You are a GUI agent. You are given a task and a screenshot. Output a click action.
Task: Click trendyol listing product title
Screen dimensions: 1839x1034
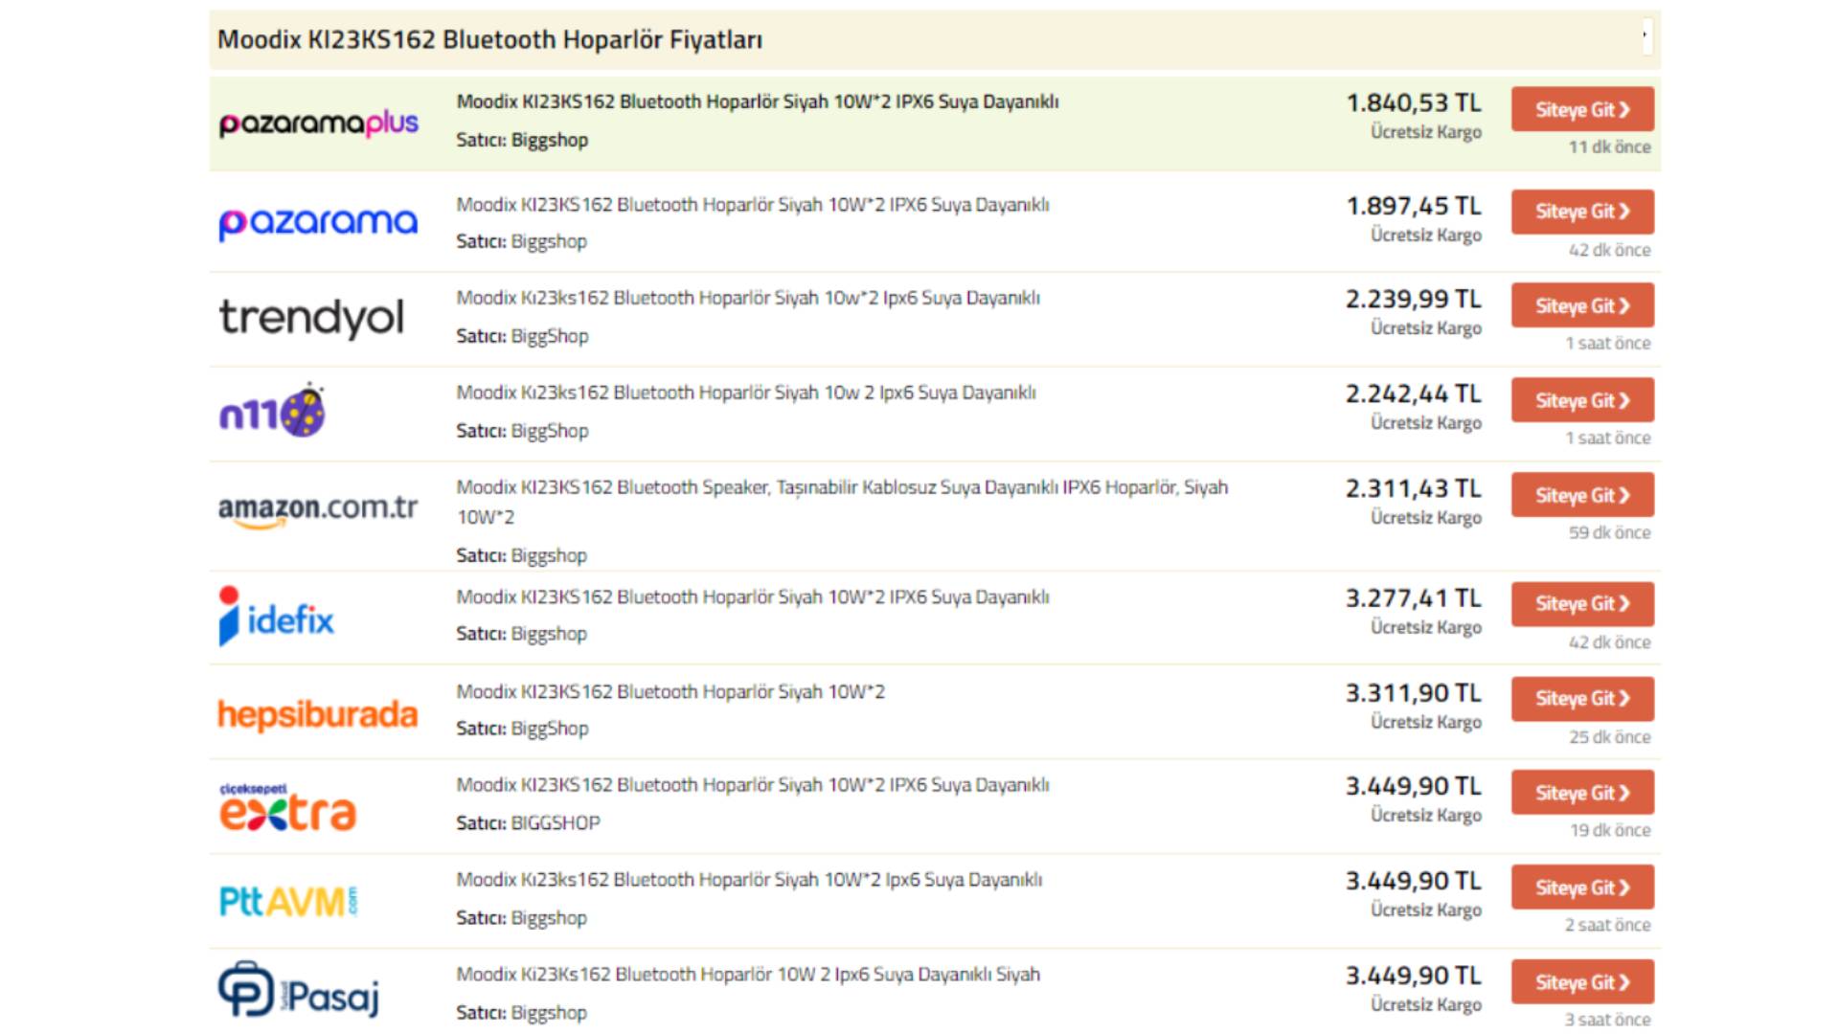pos(748,298)
